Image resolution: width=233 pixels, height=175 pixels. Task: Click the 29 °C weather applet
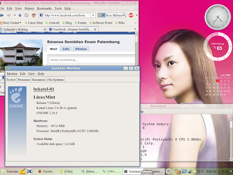coord(199,171)
